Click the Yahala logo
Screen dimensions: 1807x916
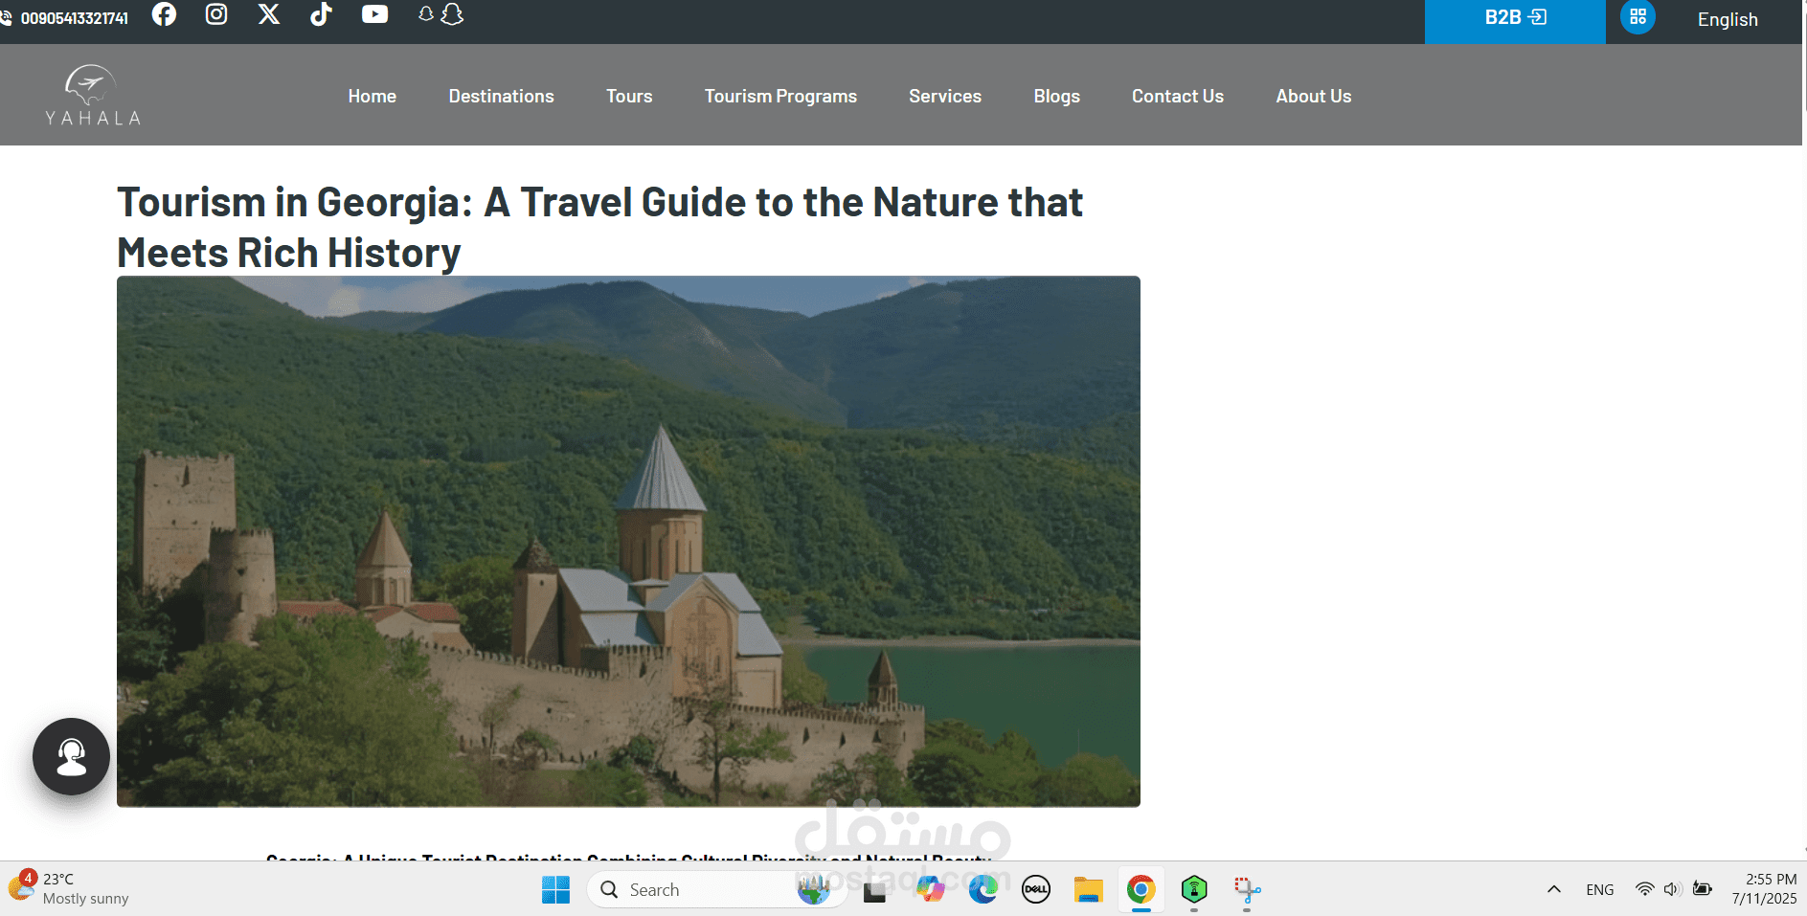tap(93, 96)
